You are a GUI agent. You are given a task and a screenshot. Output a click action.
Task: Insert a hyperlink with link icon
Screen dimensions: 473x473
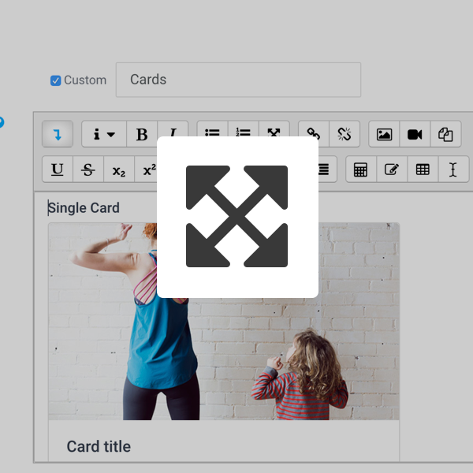[x=313, y=134]
